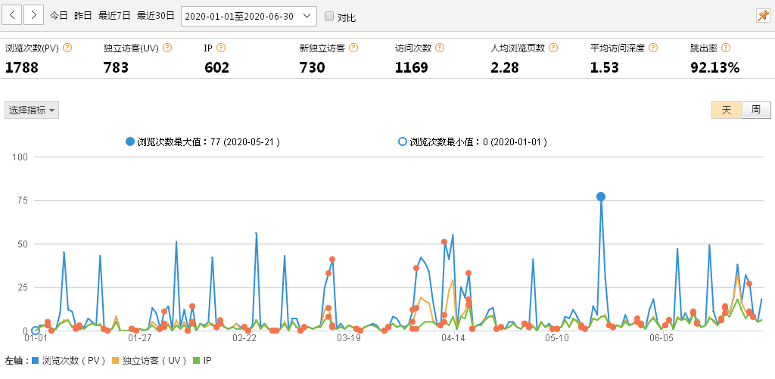The width and height of the screenshot is (775, 379).
Task: Click the max value marker at 77
Action: (600, 197)
